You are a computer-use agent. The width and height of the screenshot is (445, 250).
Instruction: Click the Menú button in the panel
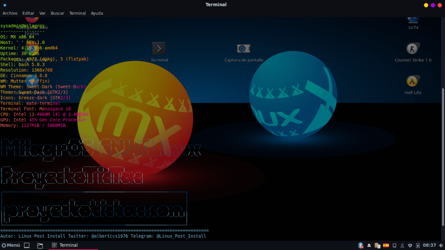[x=10, y=245]
